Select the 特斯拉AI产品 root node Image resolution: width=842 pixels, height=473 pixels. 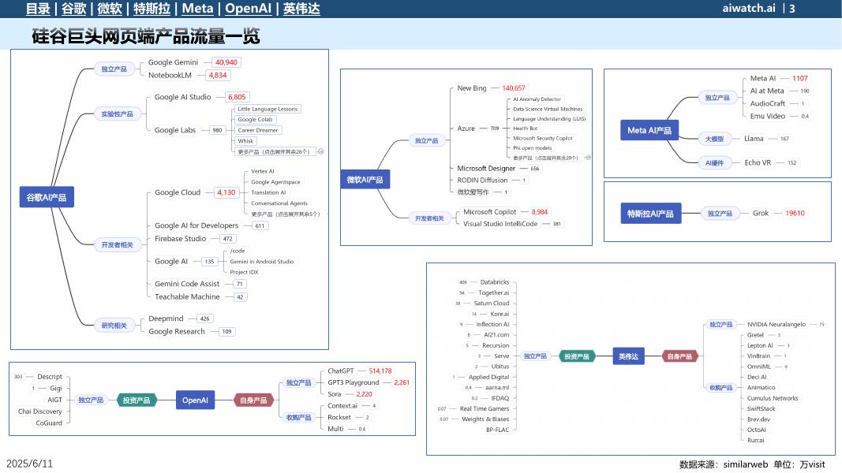coord(650,214)
